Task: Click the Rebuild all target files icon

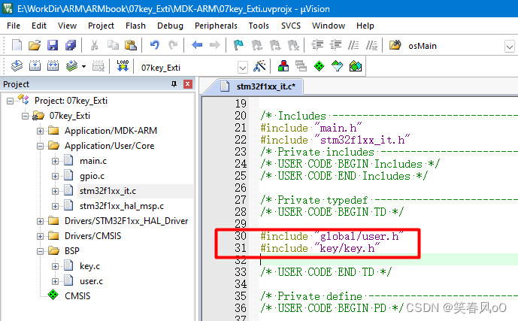Action: pos(53,66)
